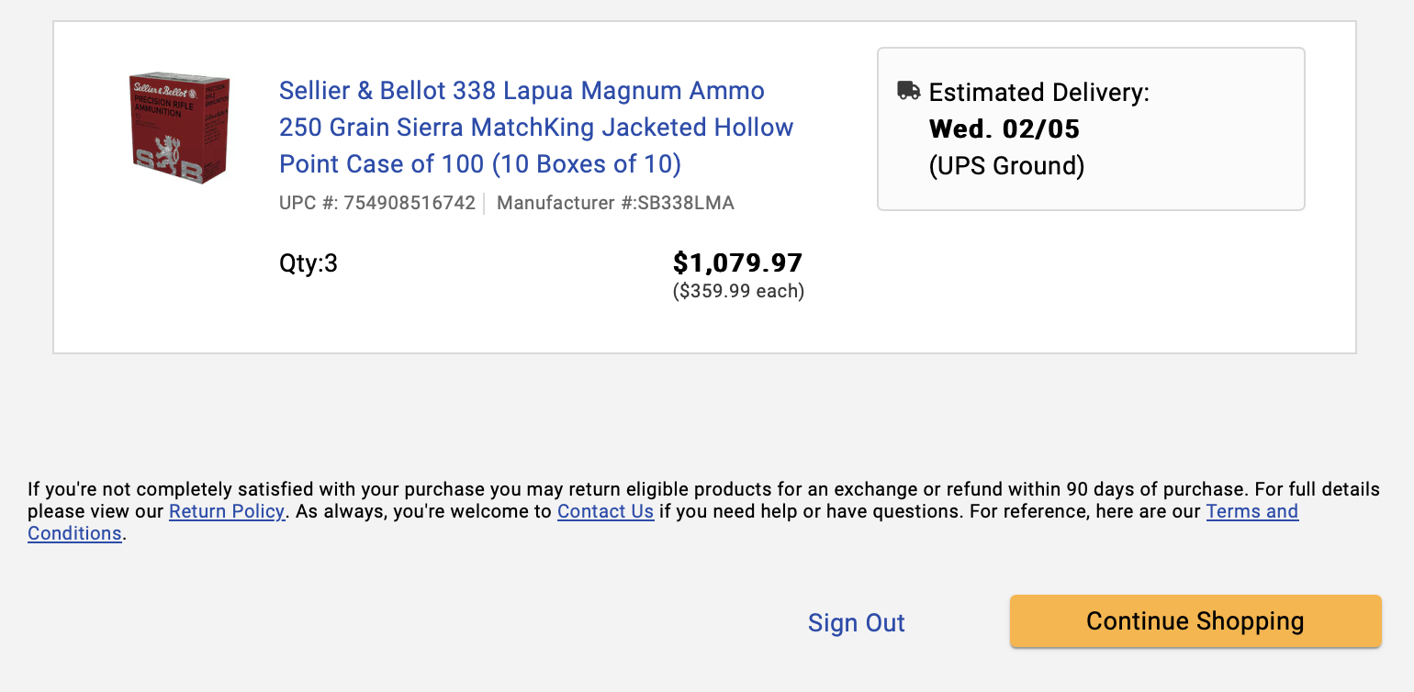
Task: Click the Estimated Delivery heading
Action: [x=1039, y=93]
